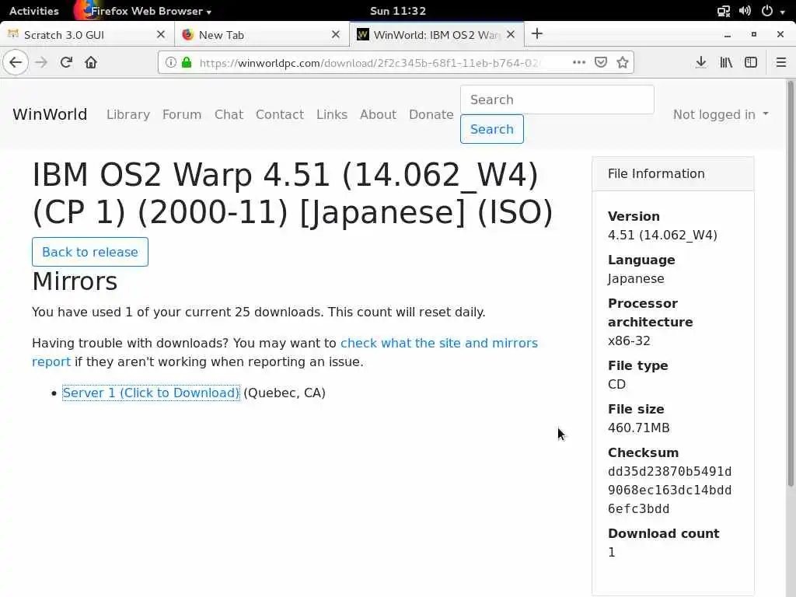Viewport: 796px width, 597px height.
Task: Click the Mirrors heading
Action: pos(75,281)
